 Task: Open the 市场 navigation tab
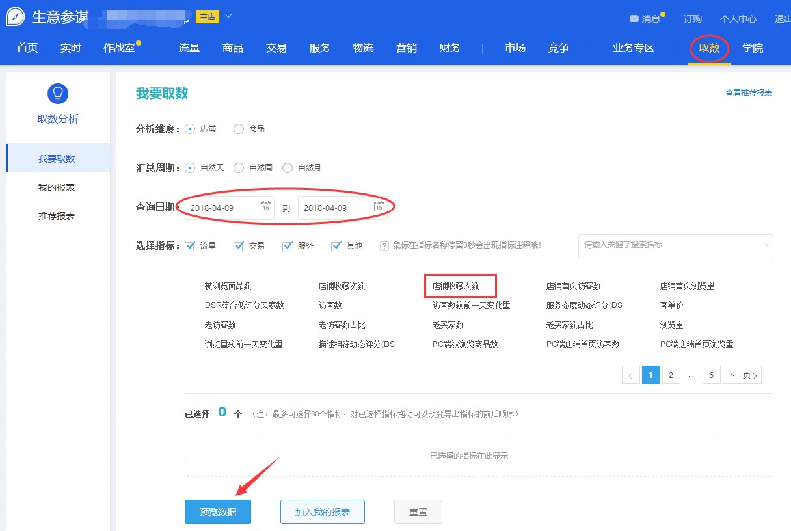pos(515,48)
